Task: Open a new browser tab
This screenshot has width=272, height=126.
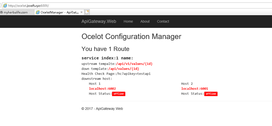Action: pyautogui.click(x=87, y=12)
